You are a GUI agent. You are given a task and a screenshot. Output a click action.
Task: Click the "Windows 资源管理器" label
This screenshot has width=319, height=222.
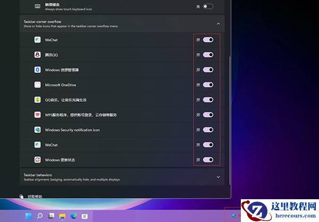click(x=62, y=70)
